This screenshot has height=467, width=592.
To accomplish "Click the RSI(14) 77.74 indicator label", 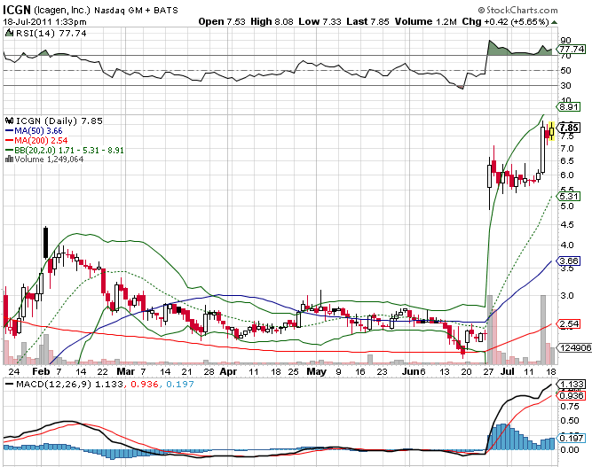I will 51,33.
